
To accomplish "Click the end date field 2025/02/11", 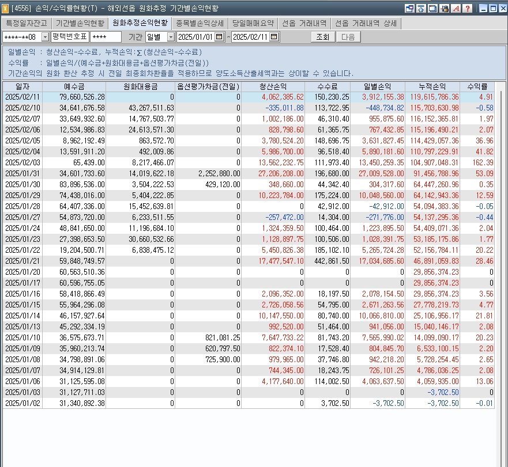I will (250, 37).
